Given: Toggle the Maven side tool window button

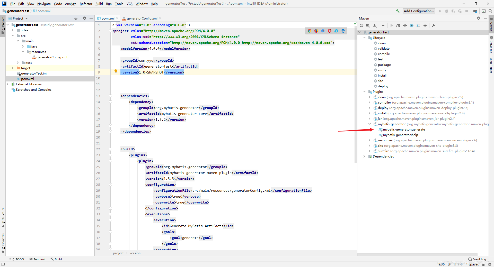Looking at the screenshot, I should pos(491,24).
